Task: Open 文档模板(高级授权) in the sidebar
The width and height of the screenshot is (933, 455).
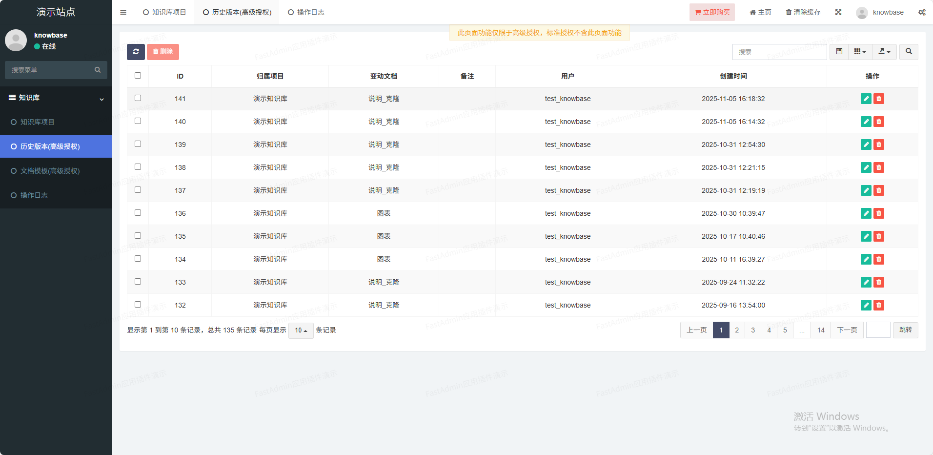Action: 50,171
